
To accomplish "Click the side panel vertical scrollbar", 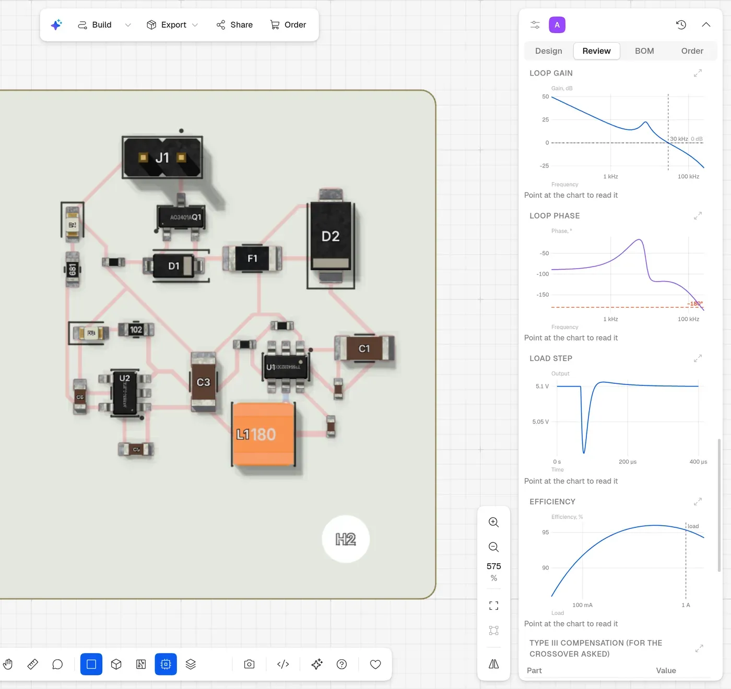I will pos(719,505).
